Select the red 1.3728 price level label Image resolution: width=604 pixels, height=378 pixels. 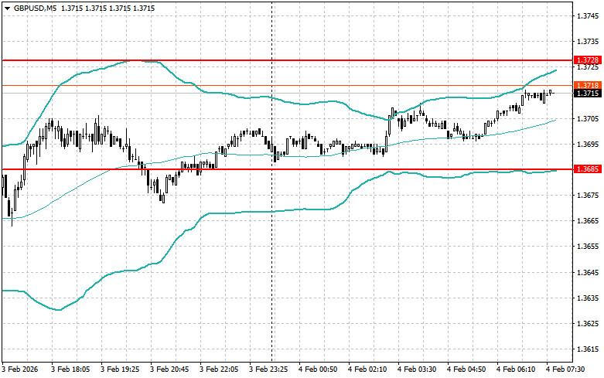click(x=588, y=60)
